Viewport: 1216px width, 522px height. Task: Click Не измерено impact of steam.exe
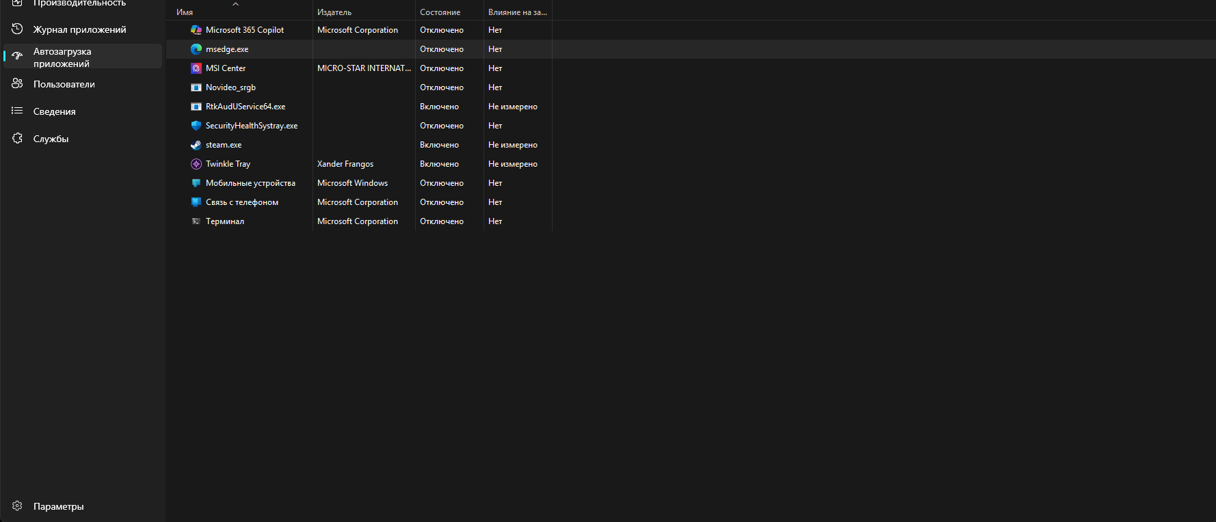pyautogui.click(x=513, y=145)
